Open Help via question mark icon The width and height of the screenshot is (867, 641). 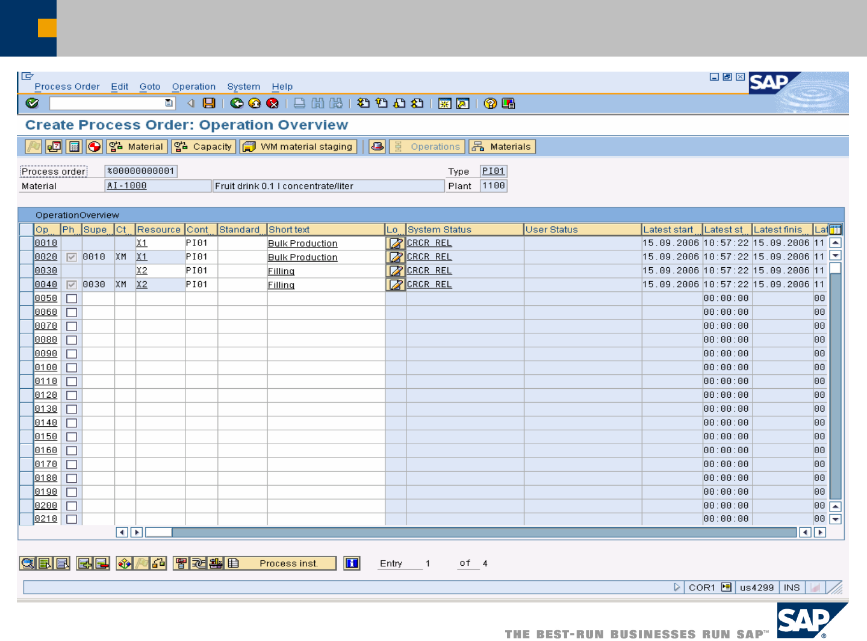point(491,104)
